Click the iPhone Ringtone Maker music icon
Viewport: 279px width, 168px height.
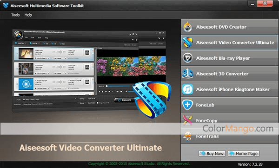pyautogui.click(x=188, y=89)
